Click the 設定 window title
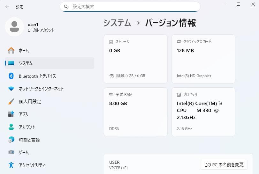Screen dimensions: 259x174 click(19, 7)
